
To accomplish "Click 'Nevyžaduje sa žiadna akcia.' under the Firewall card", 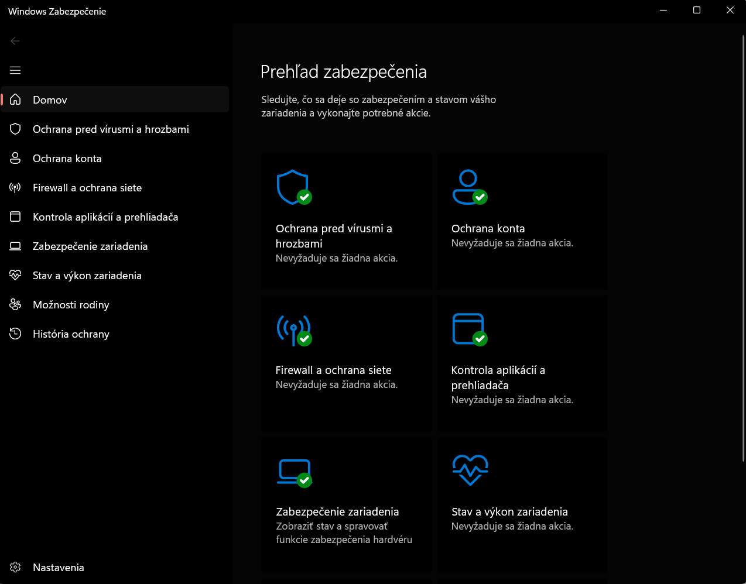I will tap(337, 384).
